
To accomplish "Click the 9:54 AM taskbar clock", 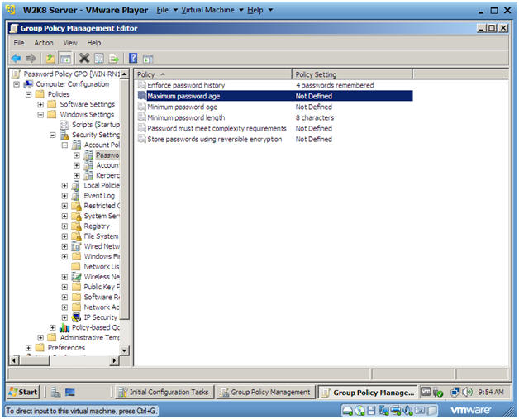I will (x=491, y=393).
